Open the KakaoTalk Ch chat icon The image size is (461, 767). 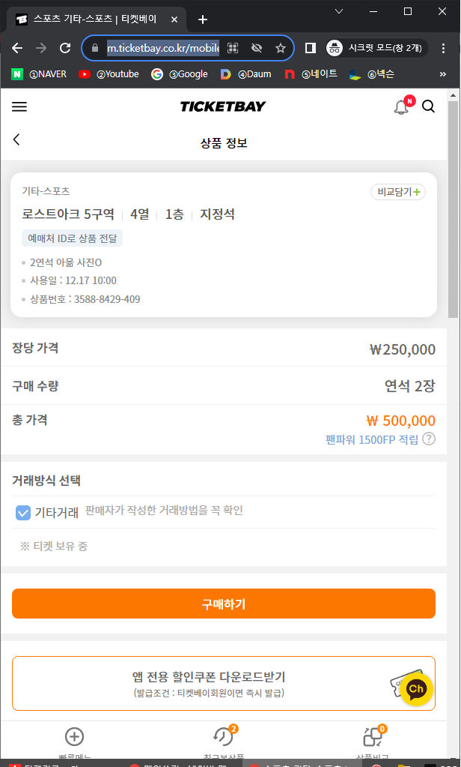[416, 689]
